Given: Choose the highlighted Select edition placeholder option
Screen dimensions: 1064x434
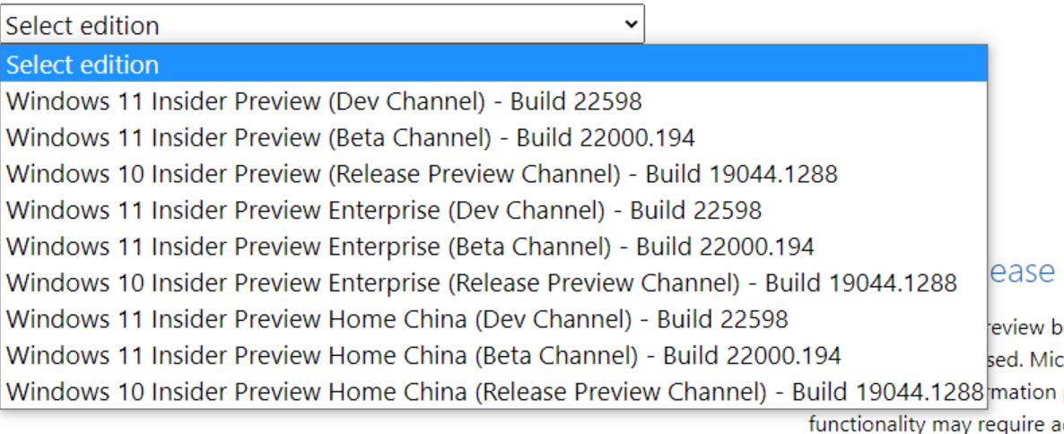Looking at the screenshot, I should click(83, 65).
